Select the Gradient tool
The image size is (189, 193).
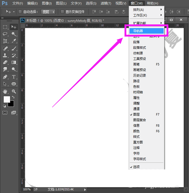click(14, 62)
